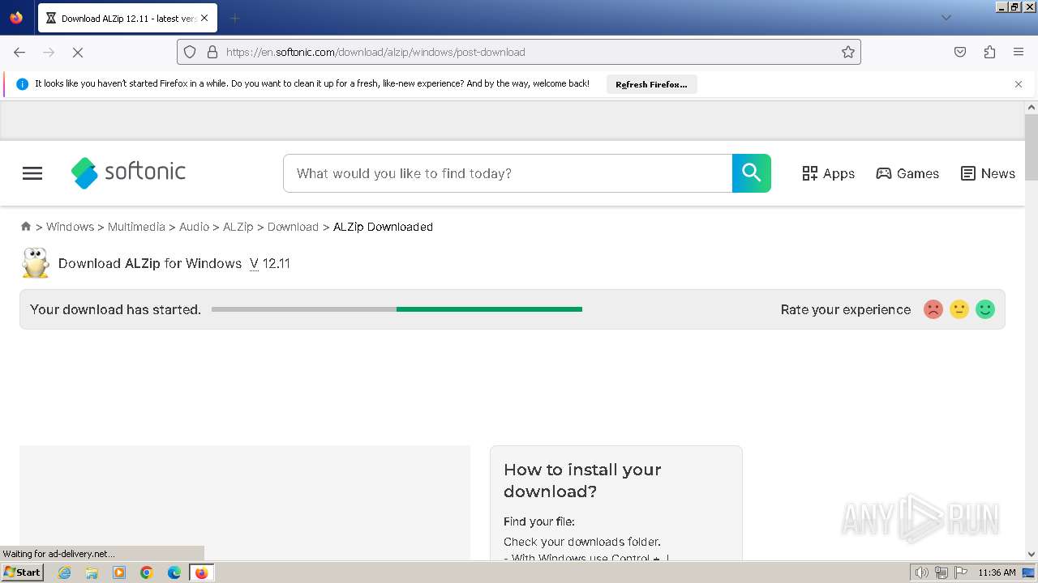Viewport: 1038px width, 583px height.
Task: Click the V version abbreviation
Action: click(x=254, y=263)
